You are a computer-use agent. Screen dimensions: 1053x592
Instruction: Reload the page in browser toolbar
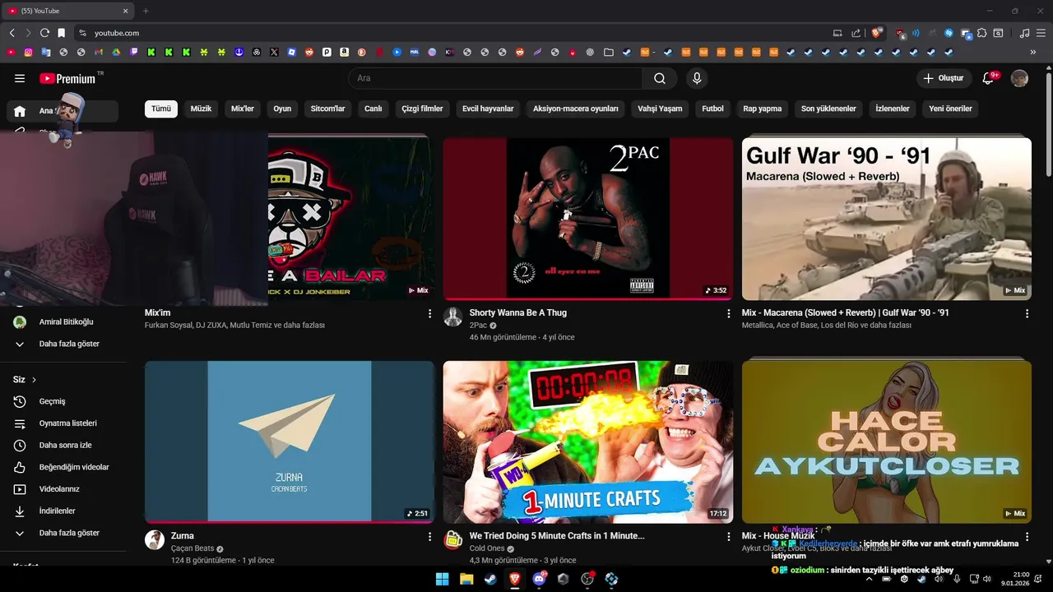click(44, 33)
